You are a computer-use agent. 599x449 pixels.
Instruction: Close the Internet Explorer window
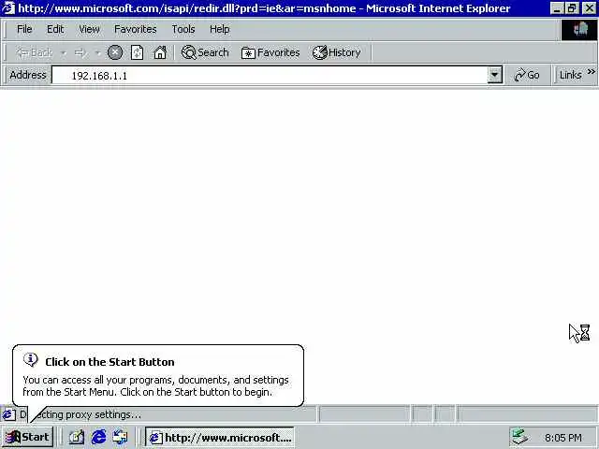coord(590,8)
